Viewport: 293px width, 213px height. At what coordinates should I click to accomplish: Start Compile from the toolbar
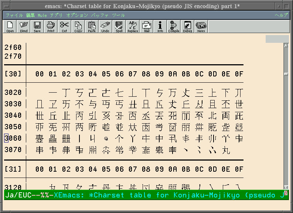pos(174,27)
